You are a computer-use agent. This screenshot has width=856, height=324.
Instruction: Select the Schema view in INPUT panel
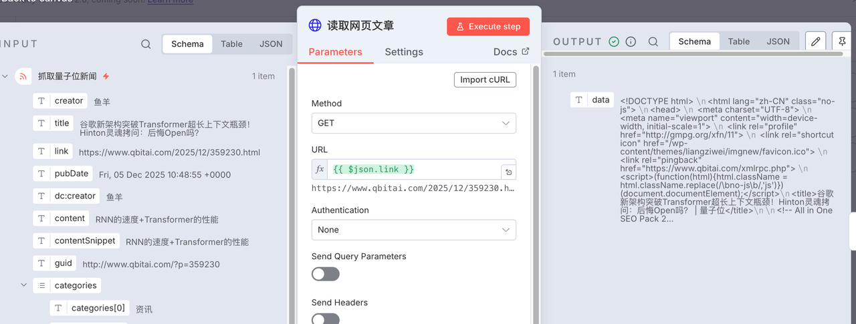pyautogui.click(x=187, y=44)
